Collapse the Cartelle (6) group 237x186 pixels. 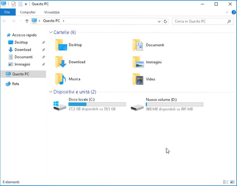tap(51, 32)
